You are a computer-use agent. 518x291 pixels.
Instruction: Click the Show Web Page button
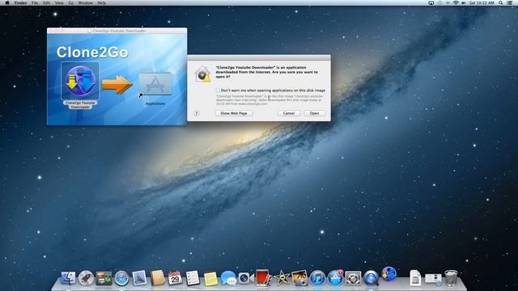234,113
